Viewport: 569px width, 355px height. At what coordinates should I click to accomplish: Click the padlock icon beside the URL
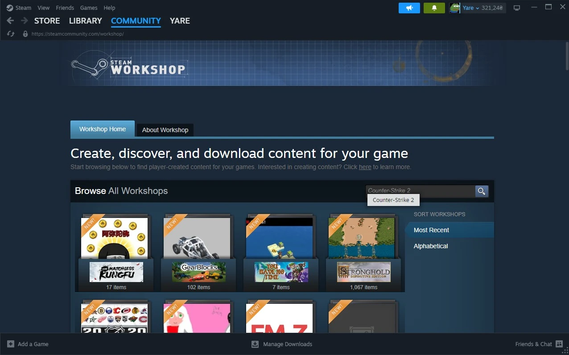point(25,34)
